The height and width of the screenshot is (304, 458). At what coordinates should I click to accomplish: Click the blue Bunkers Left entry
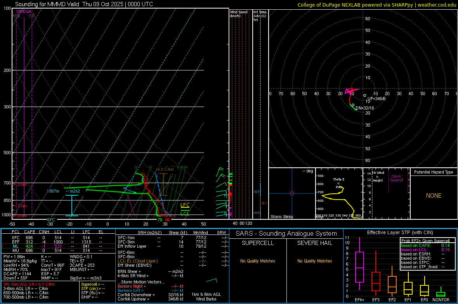(x=151, y=290)
